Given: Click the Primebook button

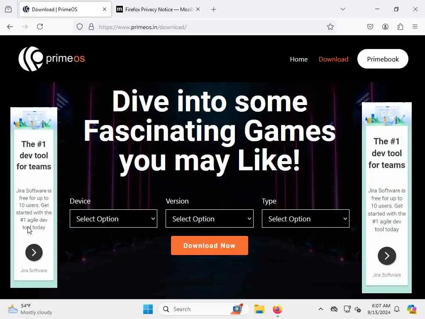Looking at the screenshot, I should coord(383,59).
